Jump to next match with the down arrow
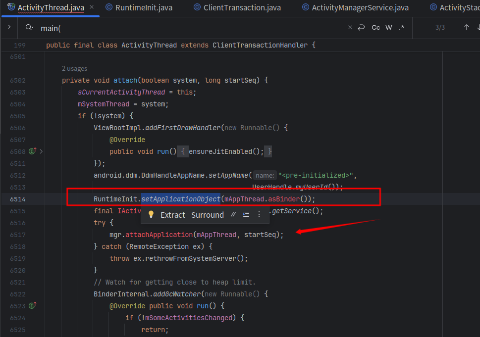Viewport: 480px width, 337px height. 478,27
